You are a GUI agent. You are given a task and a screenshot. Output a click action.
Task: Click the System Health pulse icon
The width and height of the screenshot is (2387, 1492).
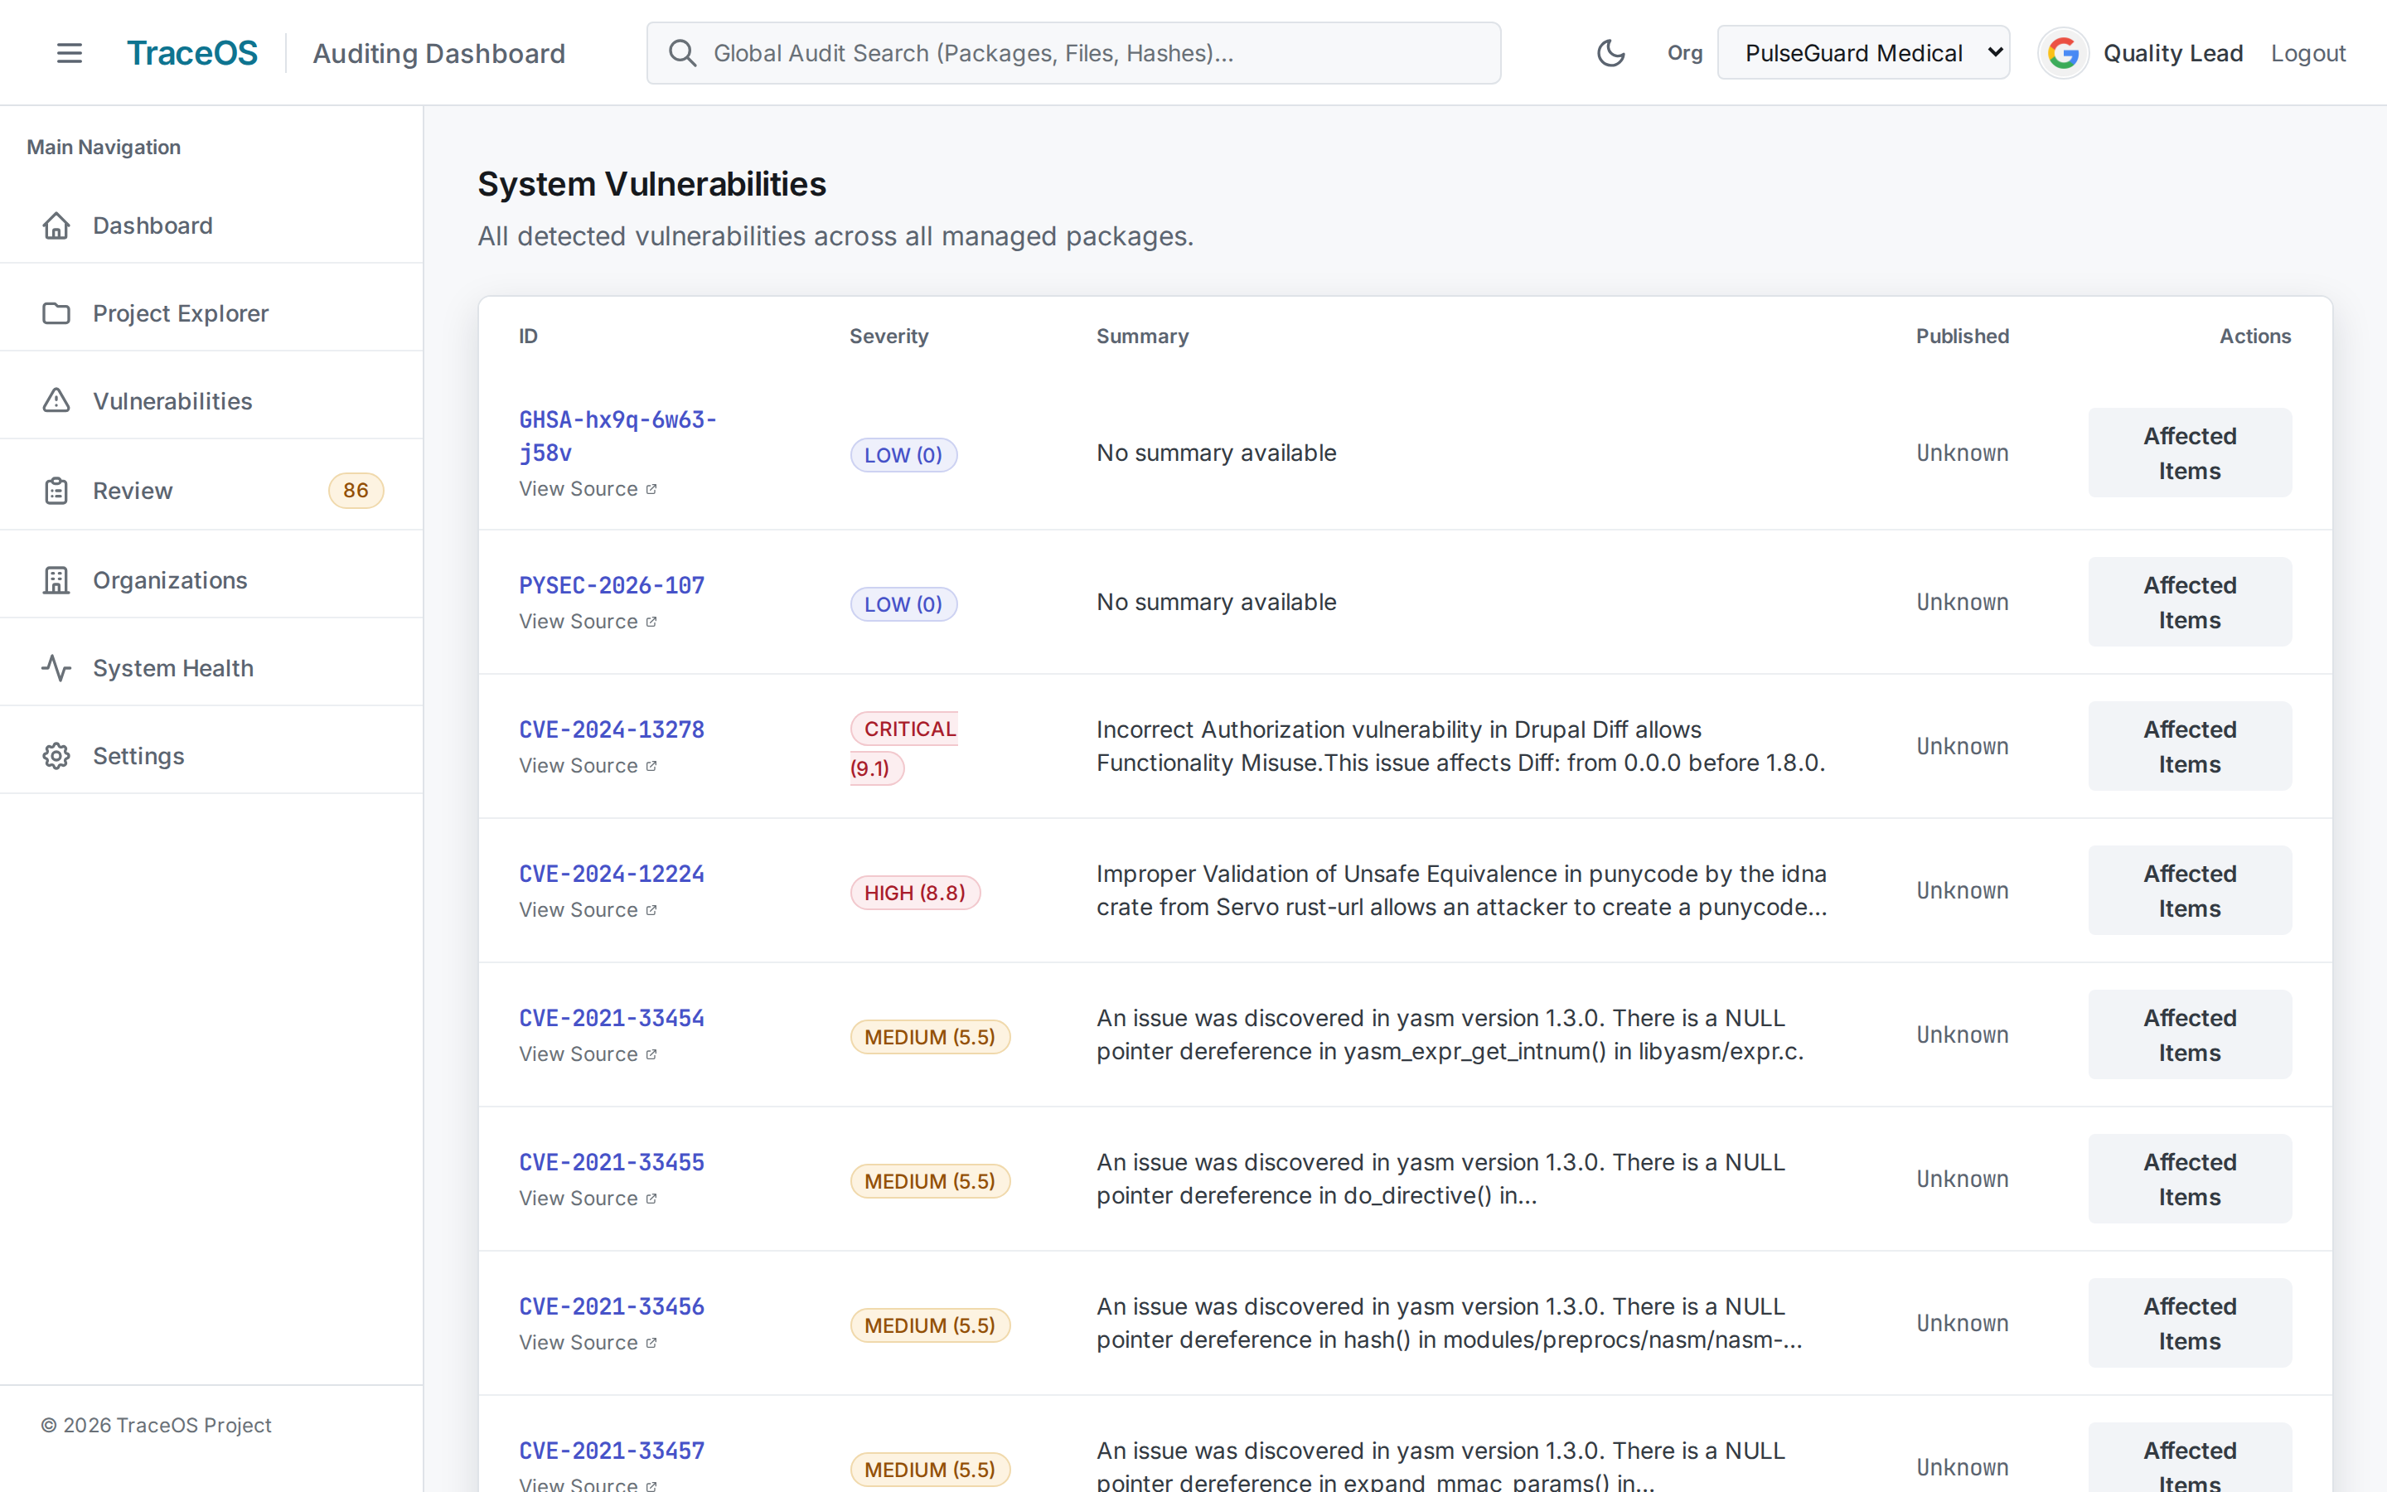point(56,668)
